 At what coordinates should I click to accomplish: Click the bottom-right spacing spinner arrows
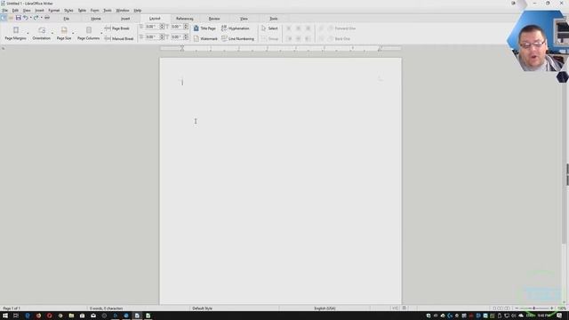click(186, 37)
